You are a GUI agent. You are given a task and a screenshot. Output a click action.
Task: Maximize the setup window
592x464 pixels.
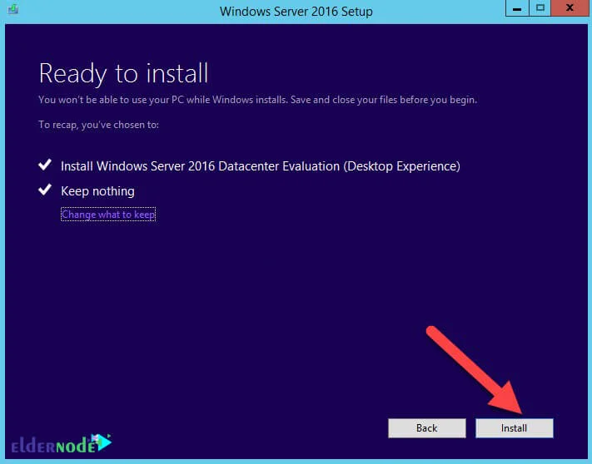click(x=540, y=9)
